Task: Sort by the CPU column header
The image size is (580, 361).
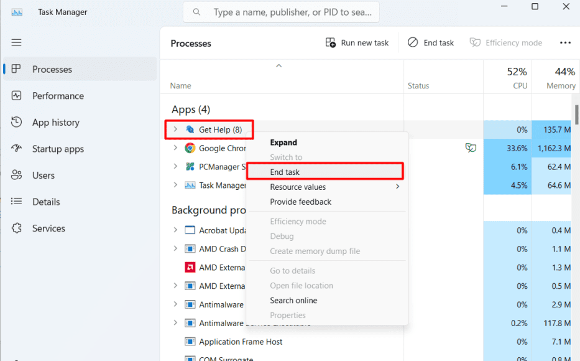Action: 507,77
